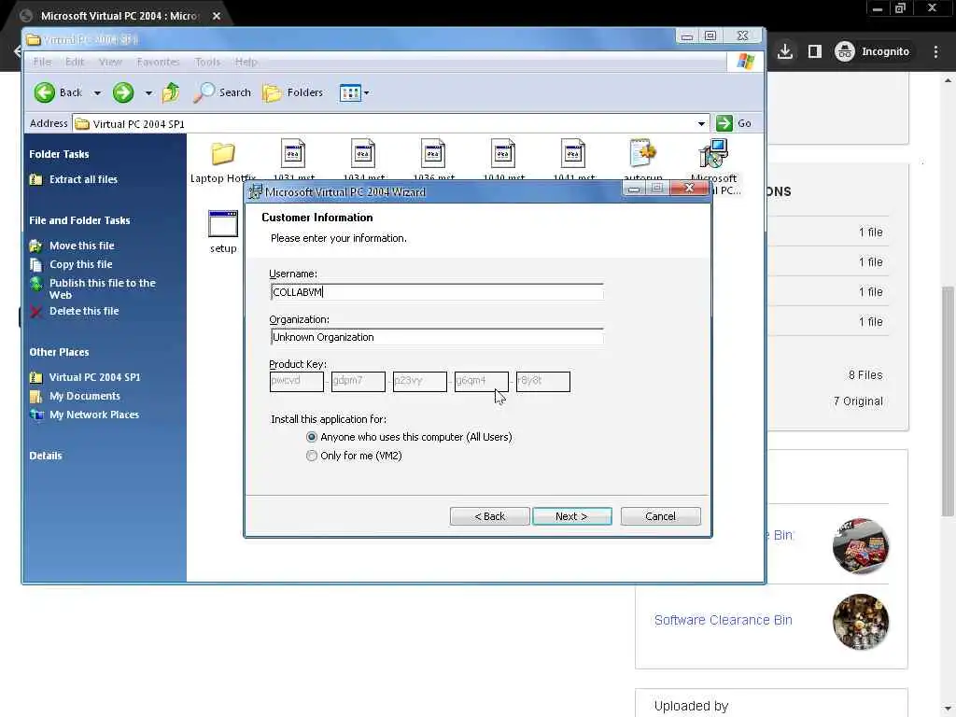The width and height of the screenshot is (956, 717).
Task: Click the "8 Files" text on webpage
Action: tap(865, 375)
